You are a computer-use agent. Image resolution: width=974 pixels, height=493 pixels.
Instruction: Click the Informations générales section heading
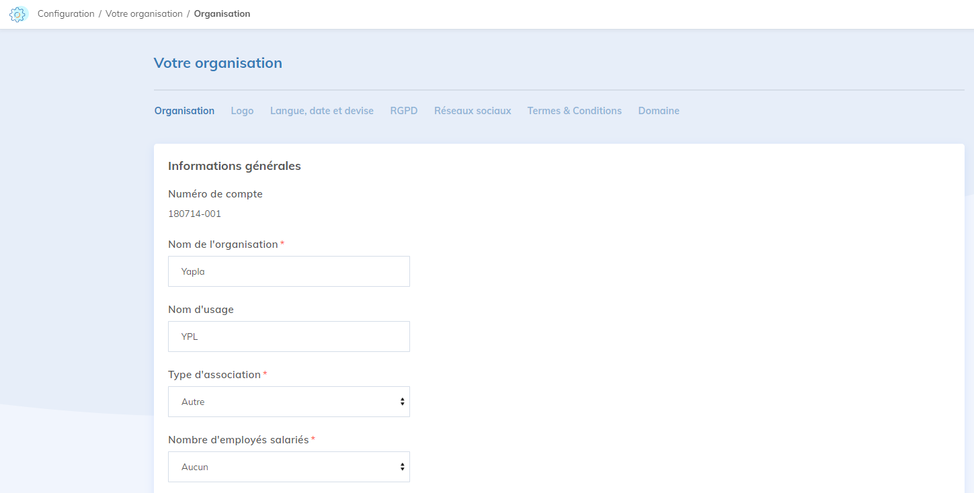[234, 166]
